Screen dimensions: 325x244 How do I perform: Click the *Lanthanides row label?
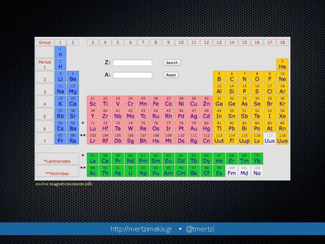click(x=57, y=159)
